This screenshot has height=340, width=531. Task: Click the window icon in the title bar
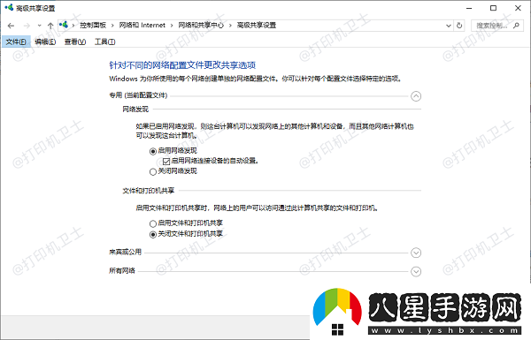(9, 7)
